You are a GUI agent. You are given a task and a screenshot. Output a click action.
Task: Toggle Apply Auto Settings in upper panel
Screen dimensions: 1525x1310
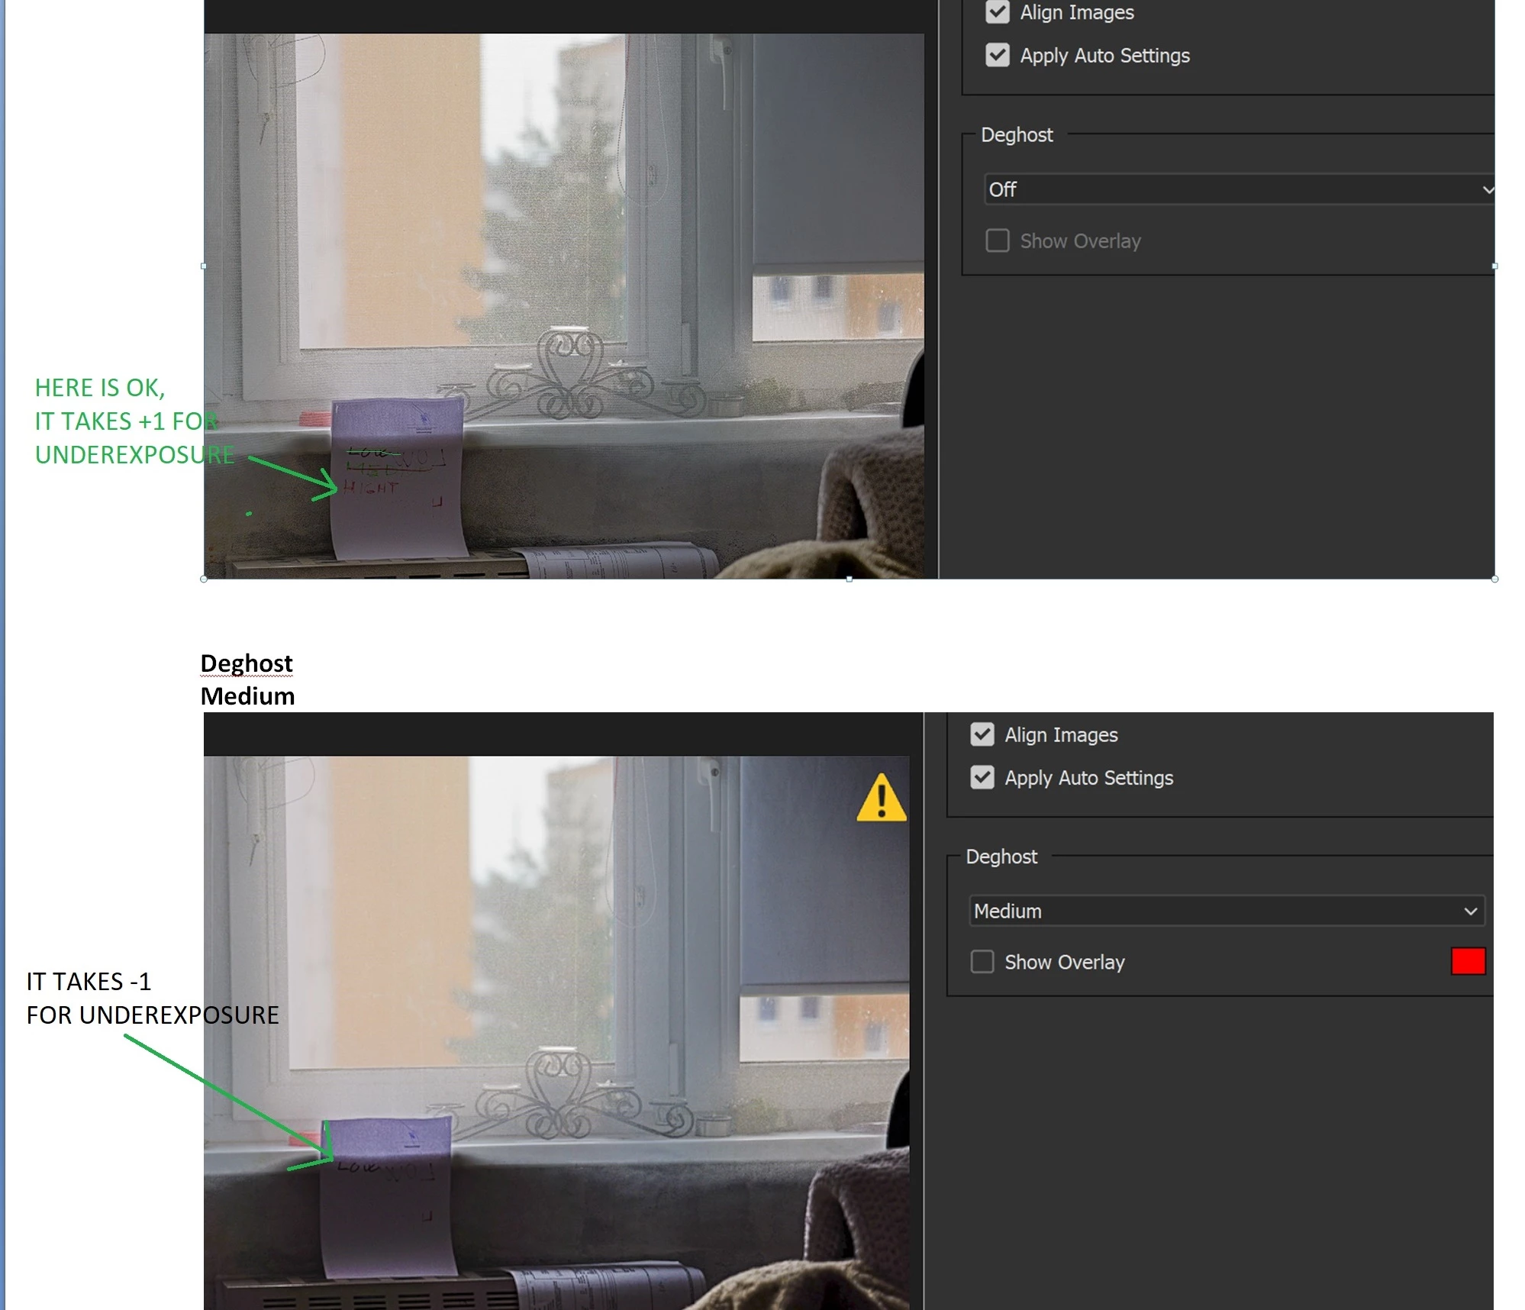point(998,55)
